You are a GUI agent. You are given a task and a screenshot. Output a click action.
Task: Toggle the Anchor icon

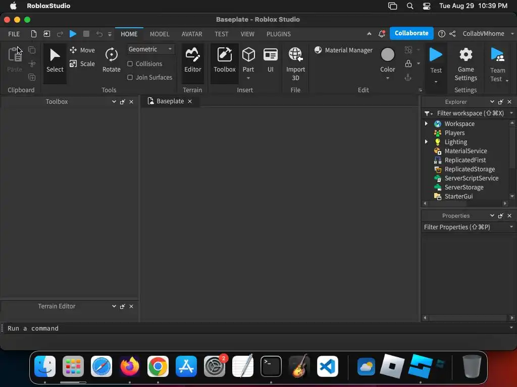click(408, 77)
